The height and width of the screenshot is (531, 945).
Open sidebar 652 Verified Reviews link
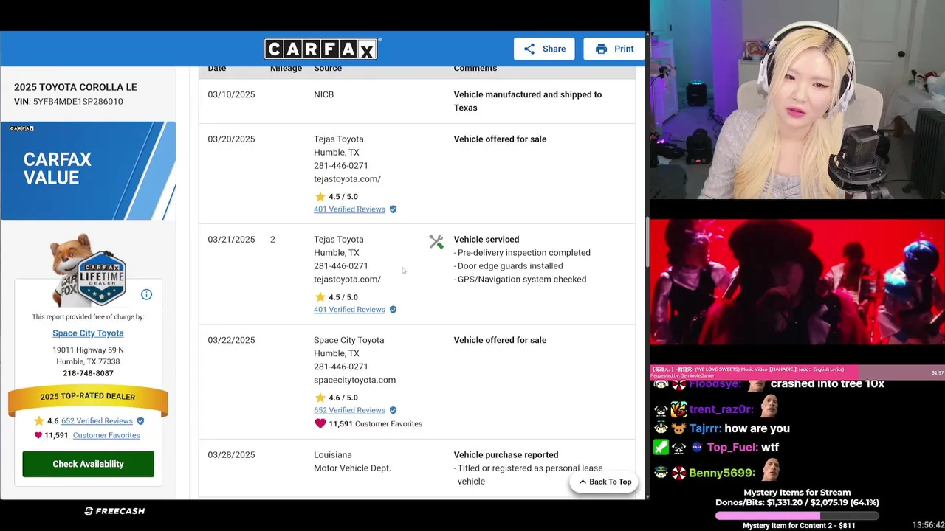coord(97,421)
